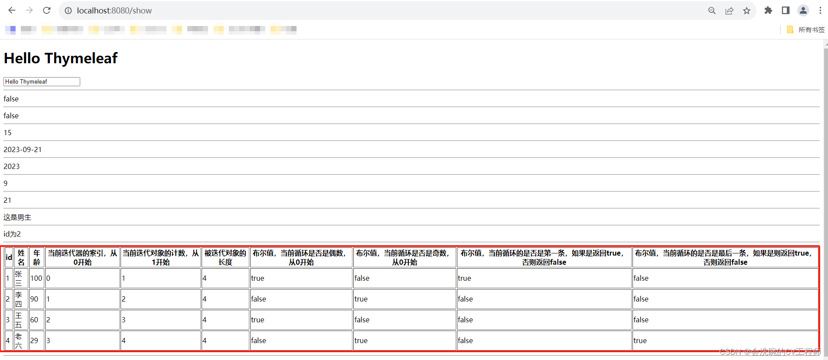Click the 是否是第一条 column header
This screenshot has width=828, height=360.
pyautogui.click(x=544, y=257)
